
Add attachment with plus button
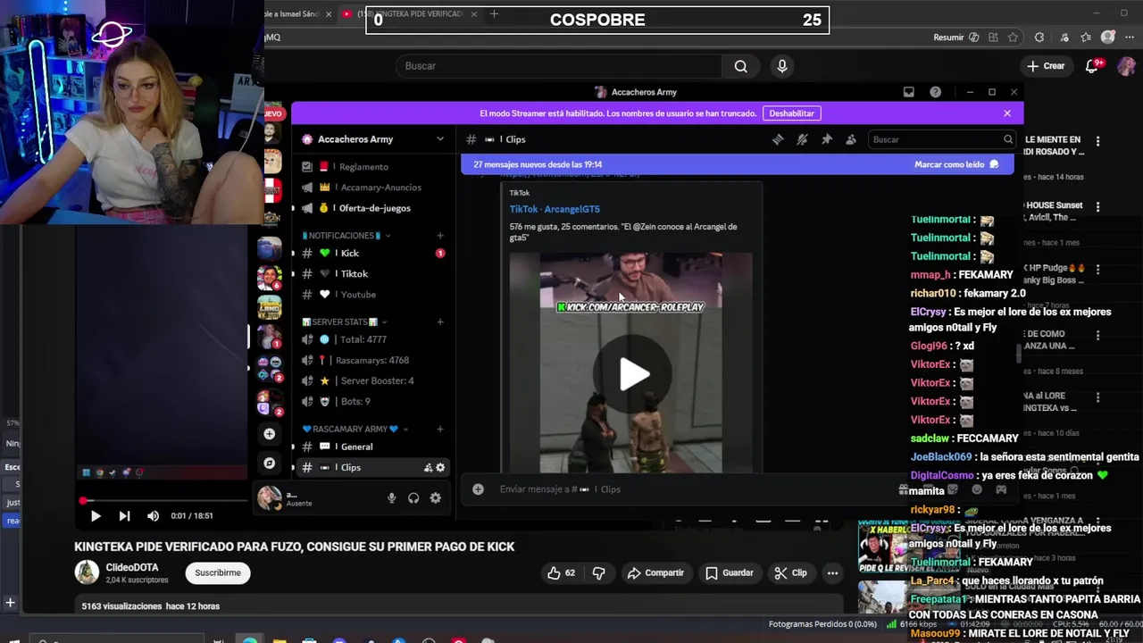(478, 489)
